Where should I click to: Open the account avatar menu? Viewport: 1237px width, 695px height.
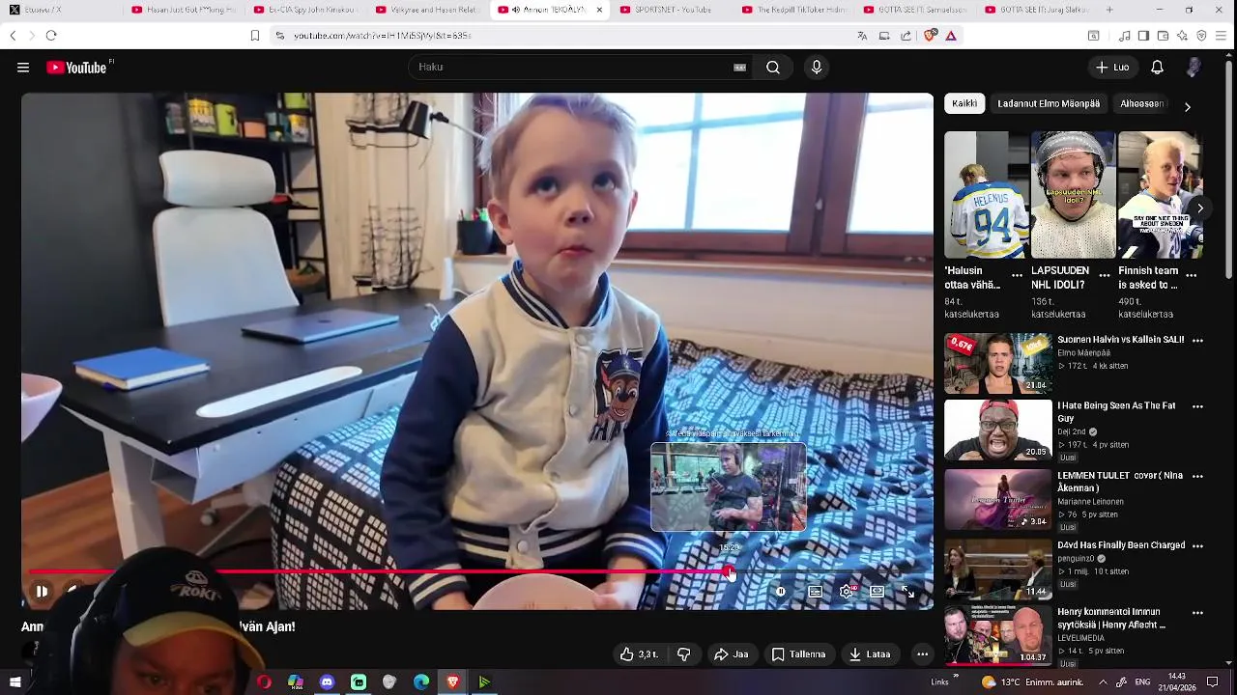coord(1194,68)
